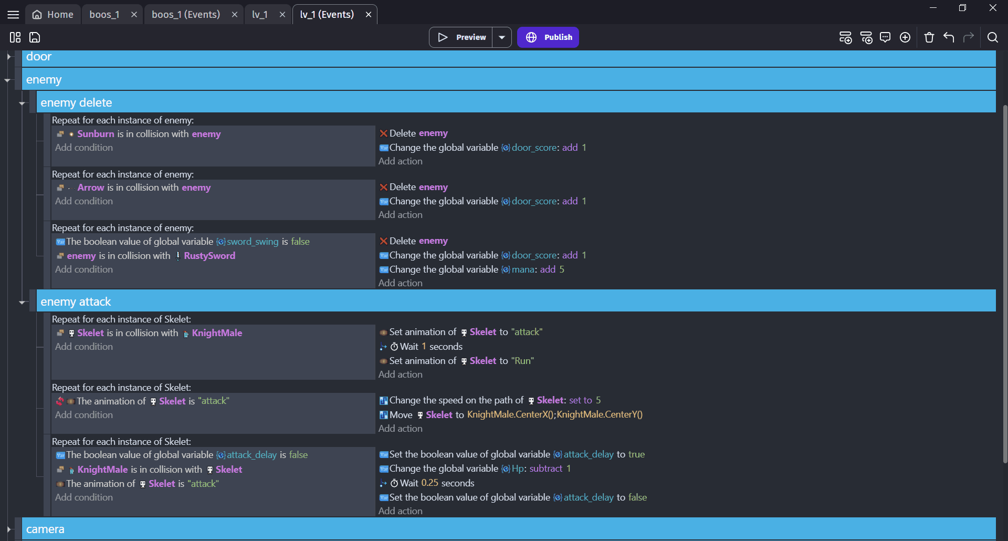Screen dimensions: 1008x541
Task: Open the Project Manager panel
Action: [15, 37]
